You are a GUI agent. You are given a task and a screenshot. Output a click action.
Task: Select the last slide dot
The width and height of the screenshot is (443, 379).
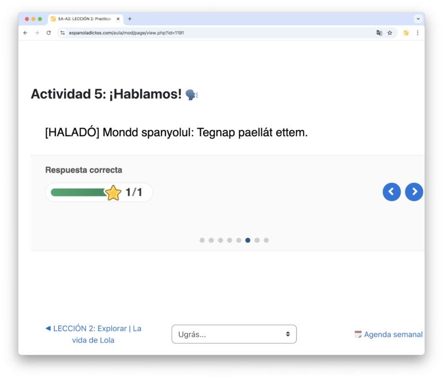coord(266,240)
